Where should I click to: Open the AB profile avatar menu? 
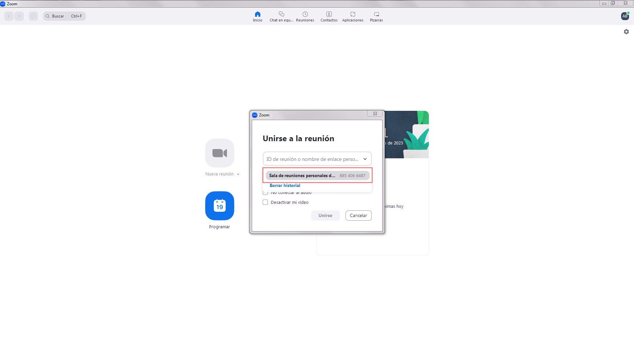(625, 16)
